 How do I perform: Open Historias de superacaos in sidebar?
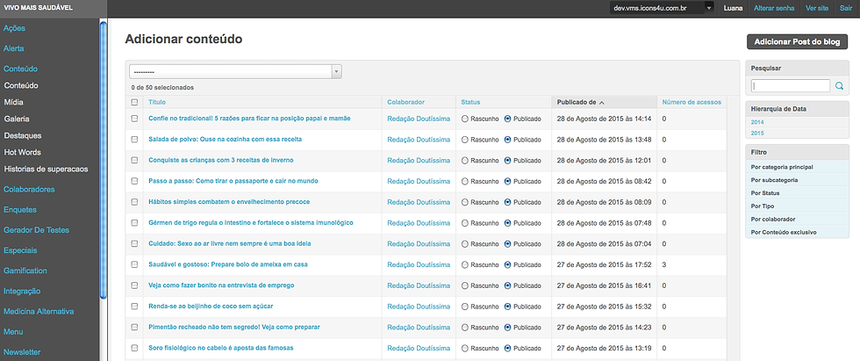point(46,169)
